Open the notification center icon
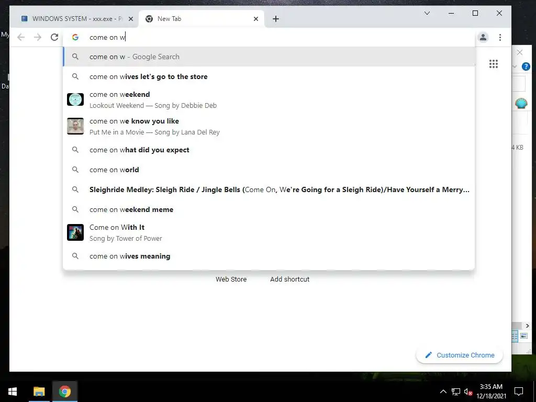The width and height of the screenshot is (536, 402). coord(519,392)
